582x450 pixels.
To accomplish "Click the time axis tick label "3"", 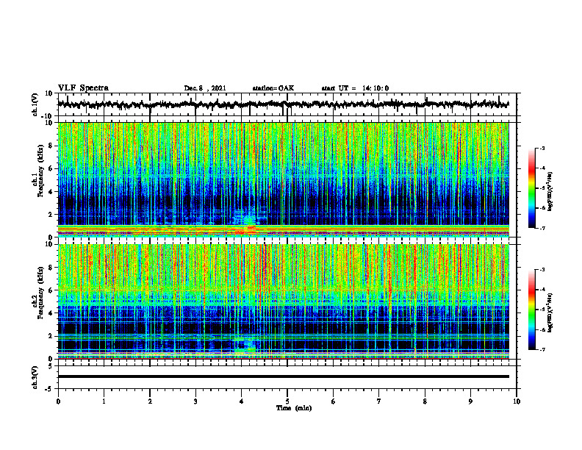I will pyautogui.click(x=195, y=401).
